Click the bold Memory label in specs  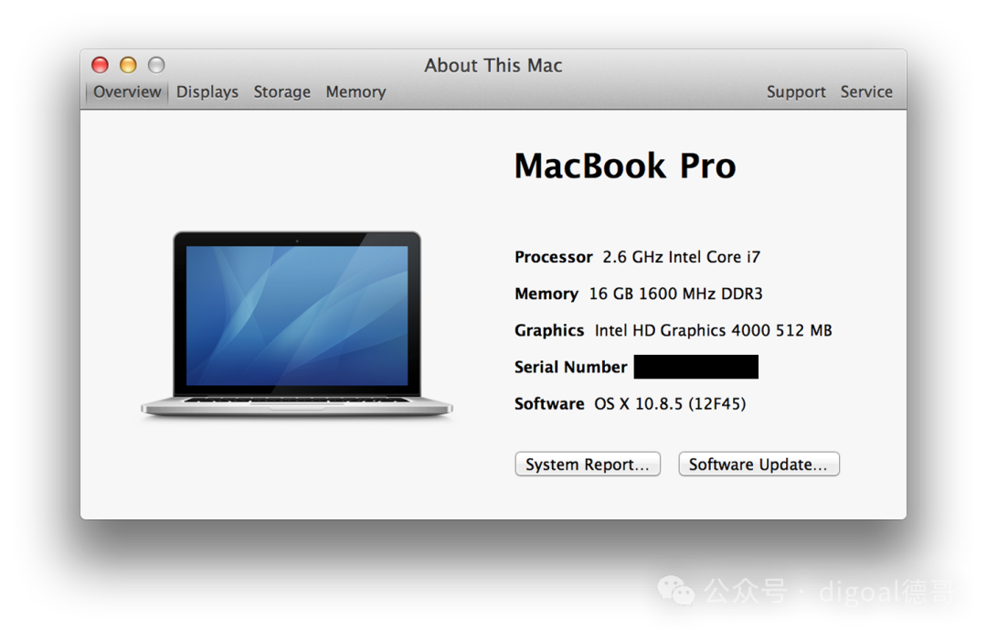point(547,294)
